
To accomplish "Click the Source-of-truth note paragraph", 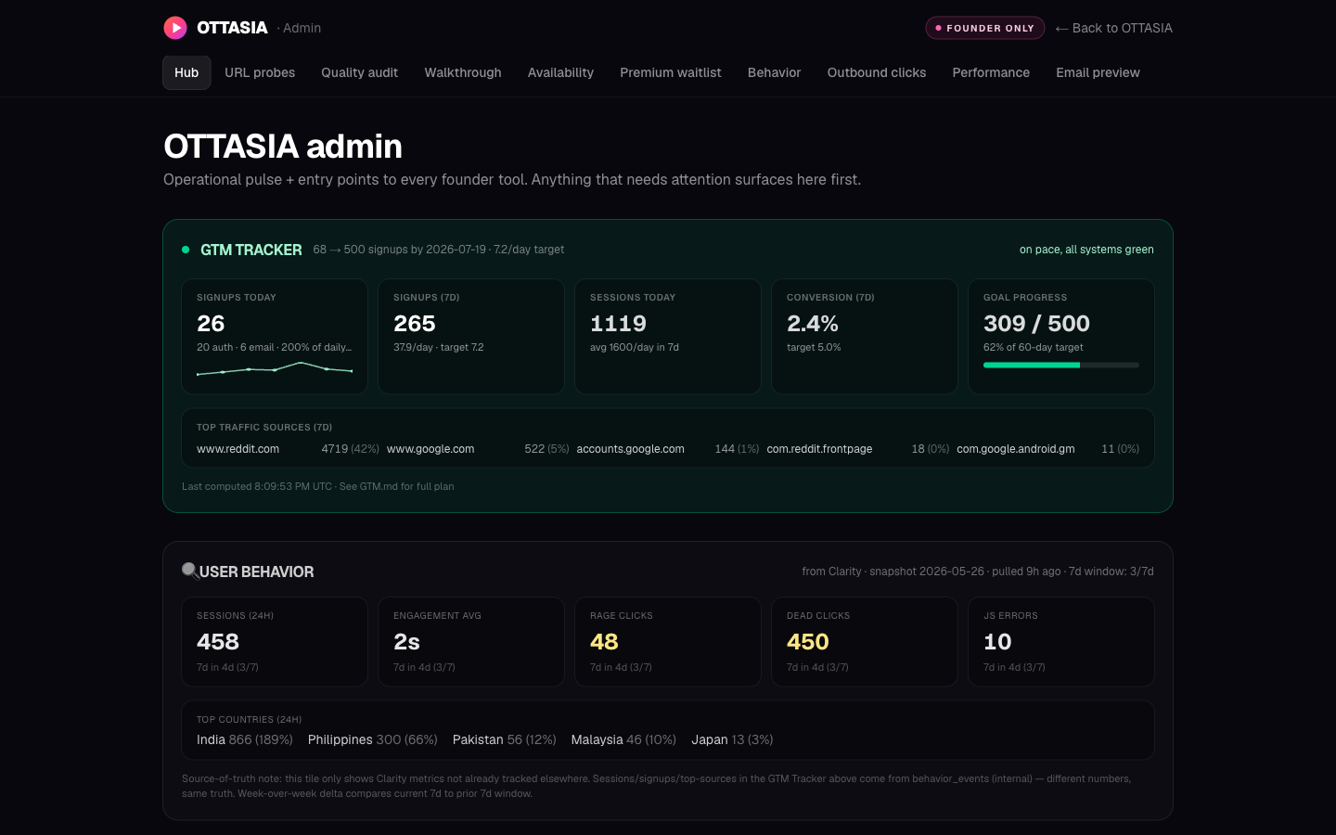I will (x=657, y=786).
